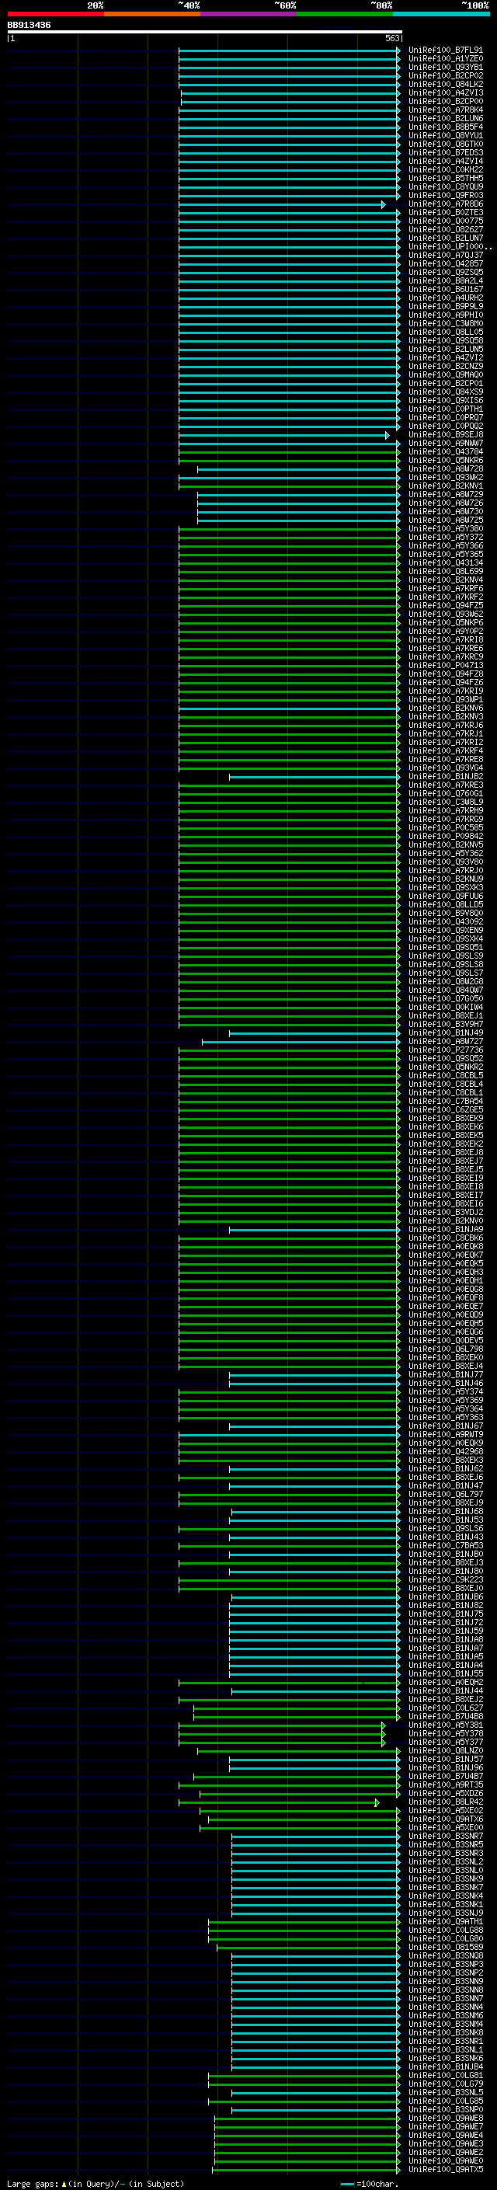Viewport: 497px width, 2190px height.
Task: Click hit label UniRef100_A9RWT9
Action: [x=446, y=1434]
